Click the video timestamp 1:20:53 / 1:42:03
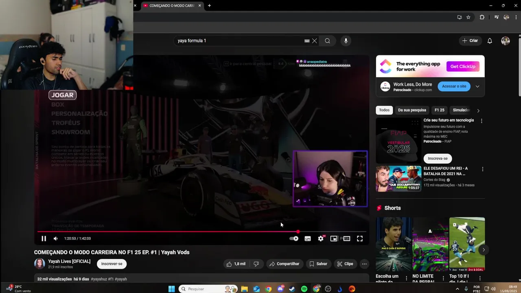Screen dimensions: 521x293 77,238
